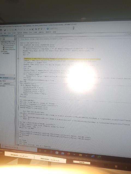Open the Edit menu
131x174 pixels.
pyautogui.click(x=5, y=33)
